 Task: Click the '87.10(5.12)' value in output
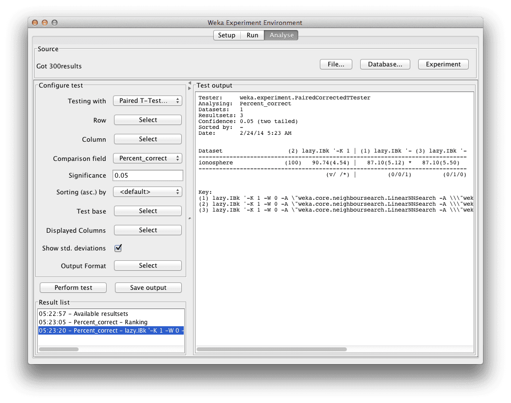386,162
